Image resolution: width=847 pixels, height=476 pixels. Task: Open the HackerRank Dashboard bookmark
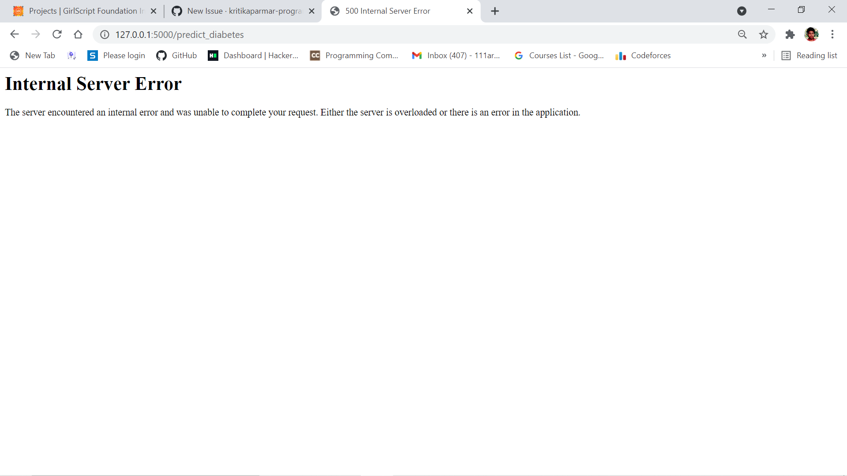click(x=253, y=56)
